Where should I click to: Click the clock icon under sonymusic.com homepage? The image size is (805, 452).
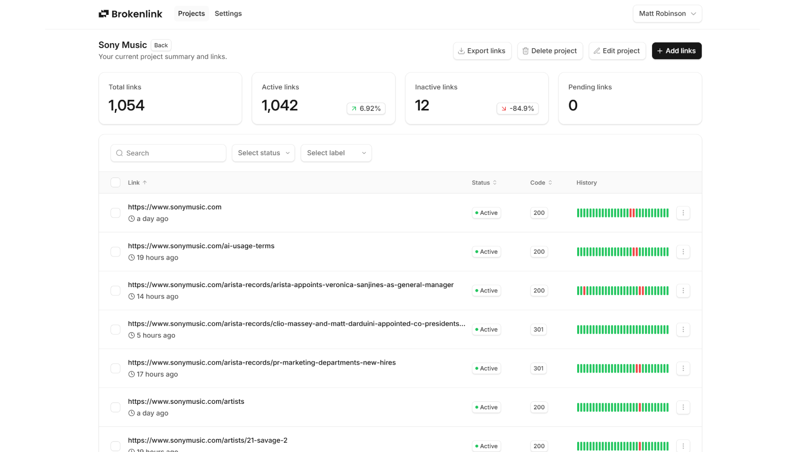[132, 219]
